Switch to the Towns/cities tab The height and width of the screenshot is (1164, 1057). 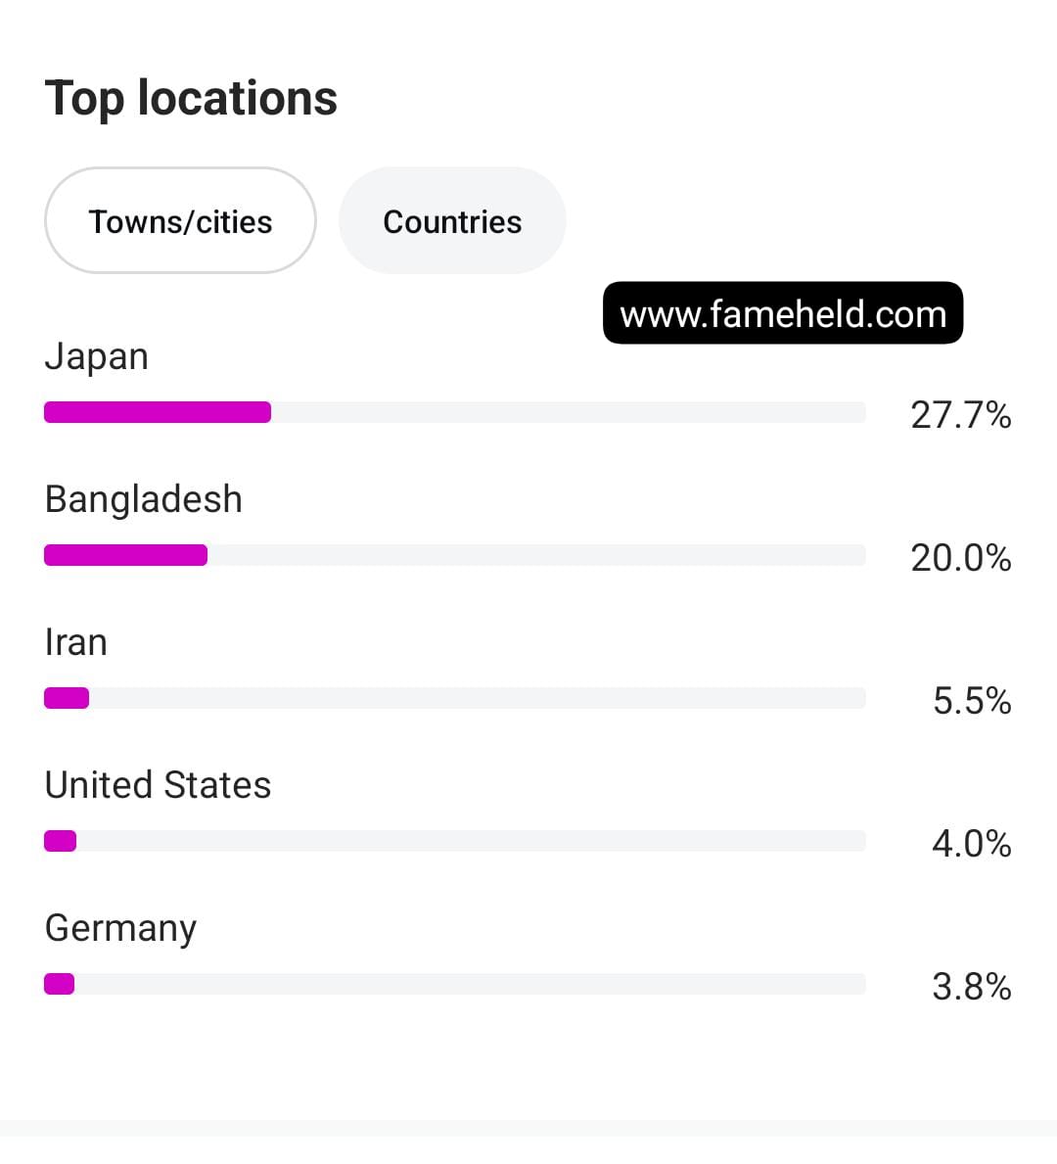pyautogui.click(x=180, y=220)
